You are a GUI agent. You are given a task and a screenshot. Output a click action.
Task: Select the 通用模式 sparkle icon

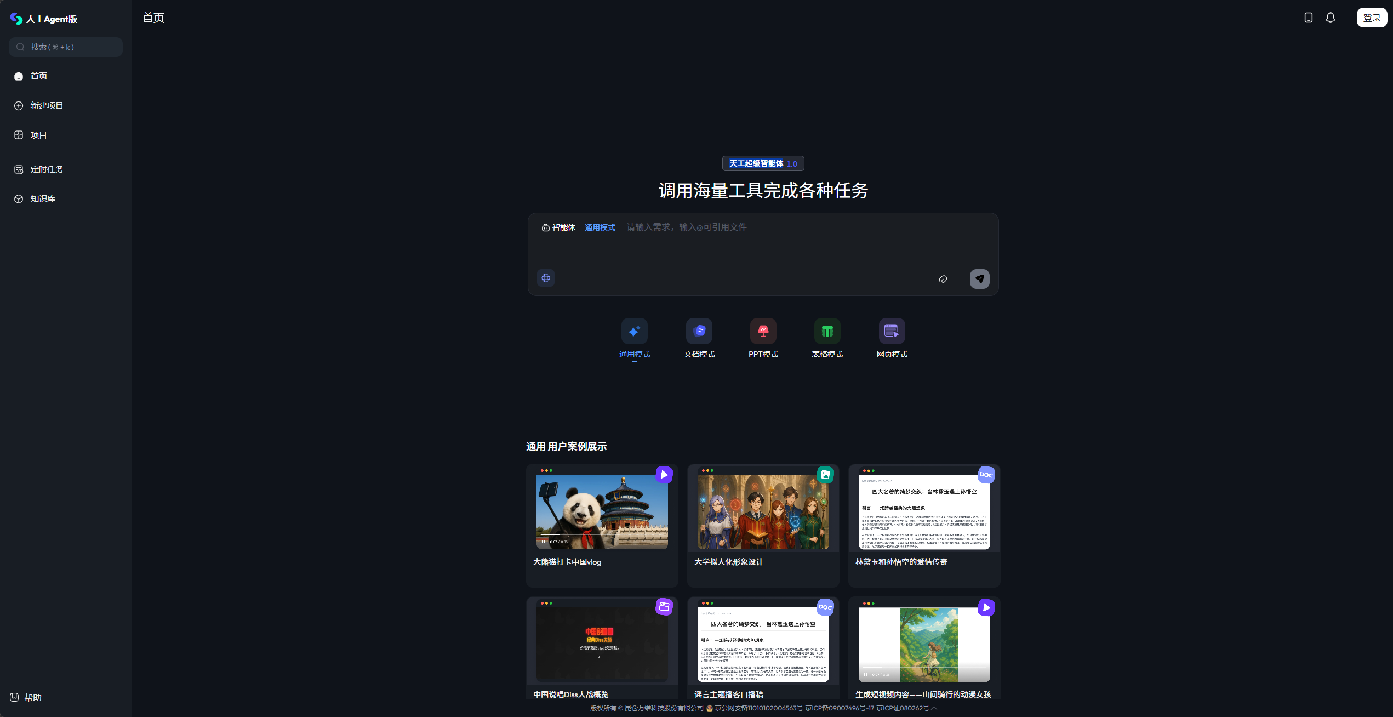coord(635,331)
